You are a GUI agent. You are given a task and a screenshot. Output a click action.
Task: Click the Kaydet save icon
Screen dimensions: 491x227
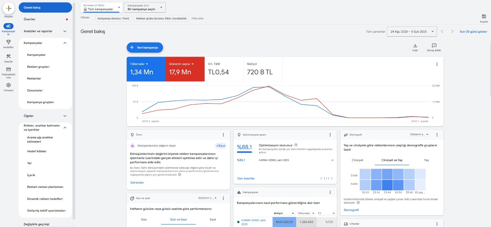[484, 16]
